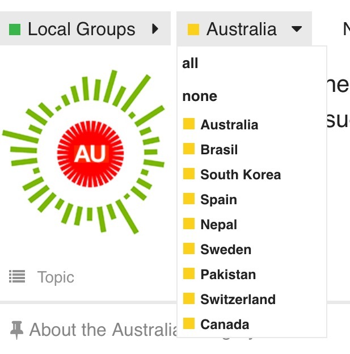Click the green square in Local Groups
Viewport: 350px width, 354px height.
pos(15,29)
